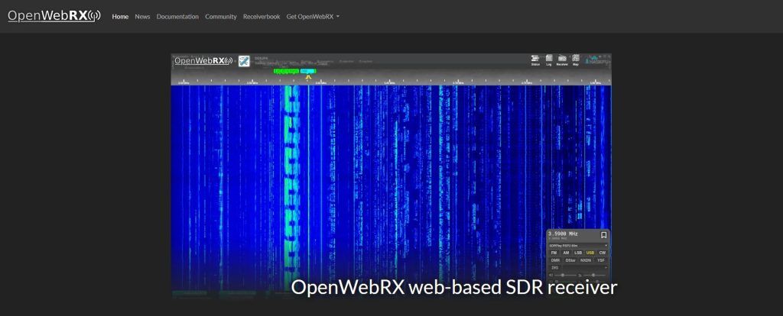Screen dimensions: 783x316
Task: Click the DIG mode button
Action: click(555, 268)
